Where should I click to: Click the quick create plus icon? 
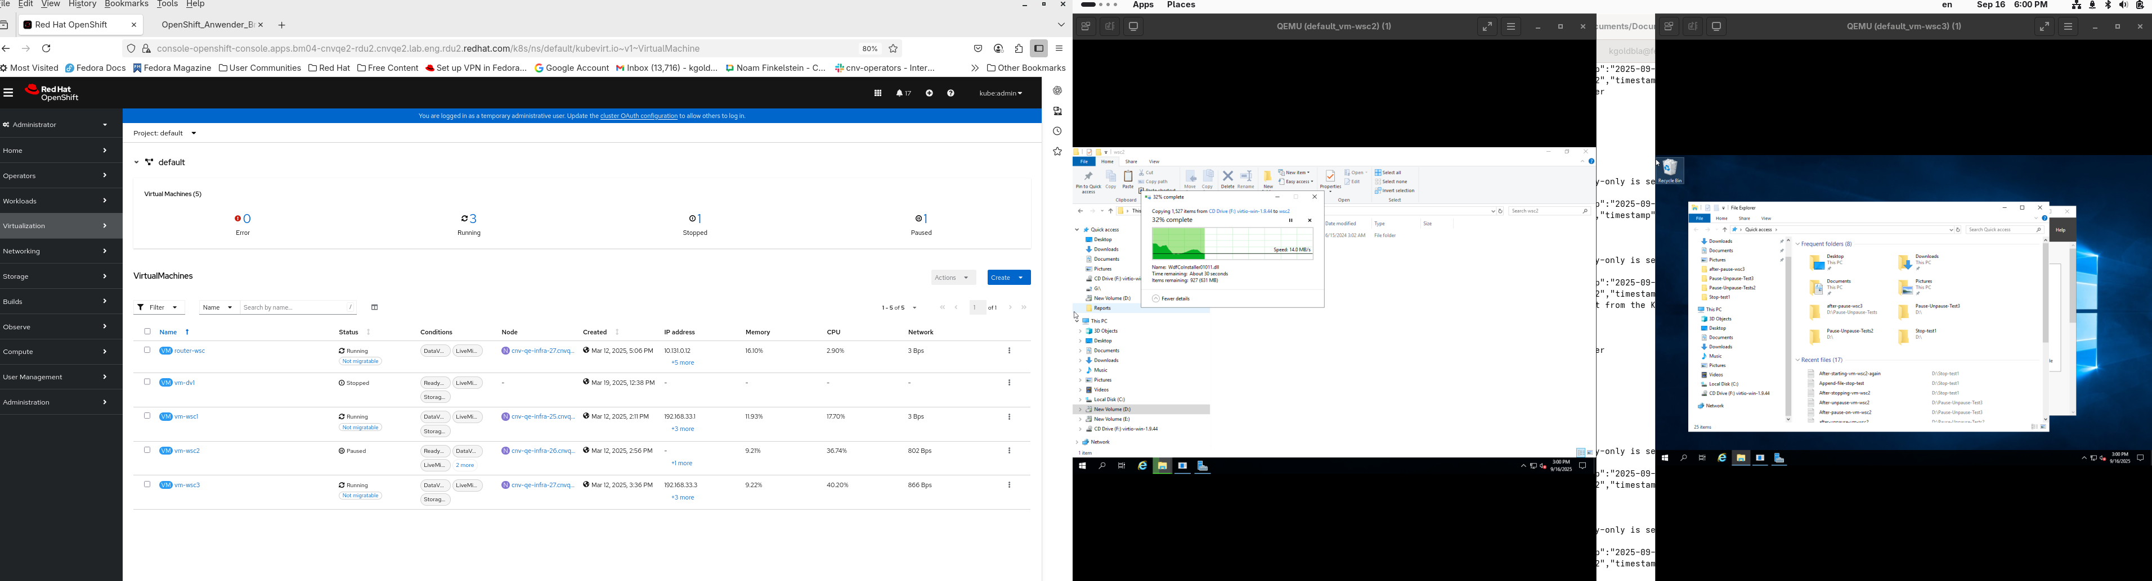tap(929, 93)
